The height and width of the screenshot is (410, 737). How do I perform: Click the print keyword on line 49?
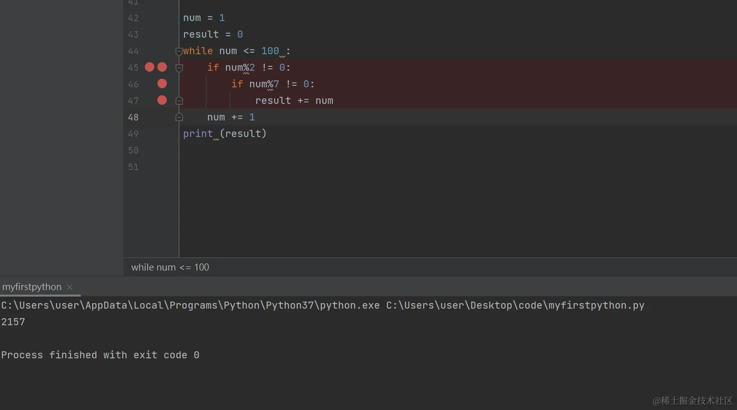198,133
